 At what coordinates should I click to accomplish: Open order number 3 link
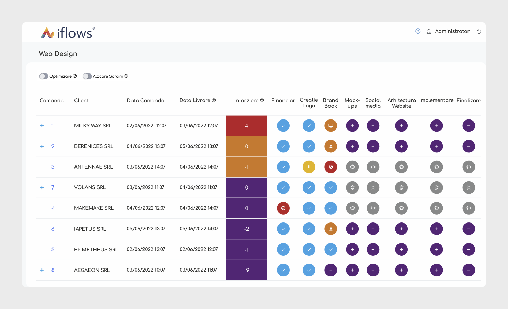pos(53,167)
